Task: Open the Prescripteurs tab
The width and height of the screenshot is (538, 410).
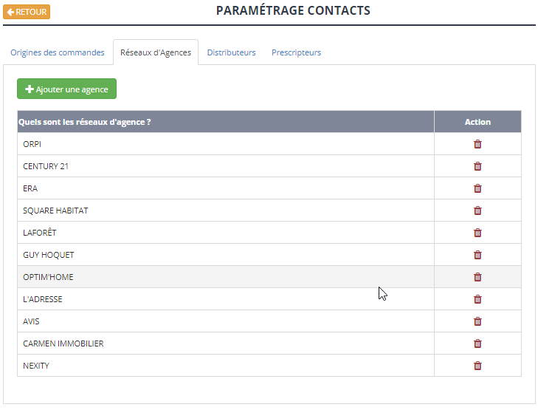Action: tap(296, 52)
